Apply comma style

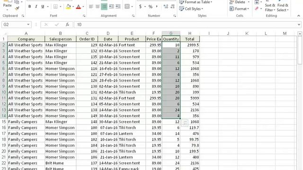click(157, 7)
